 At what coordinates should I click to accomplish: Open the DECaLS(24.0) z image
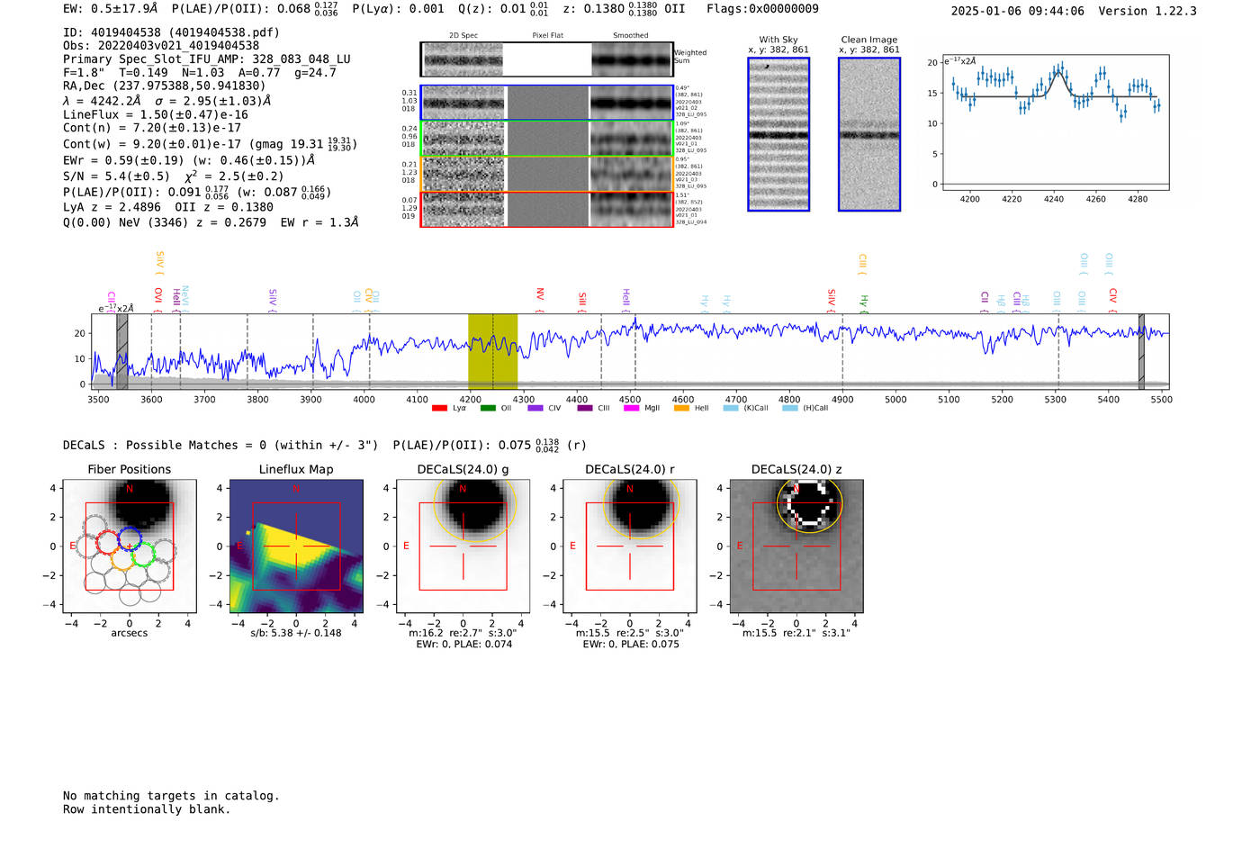796,546
